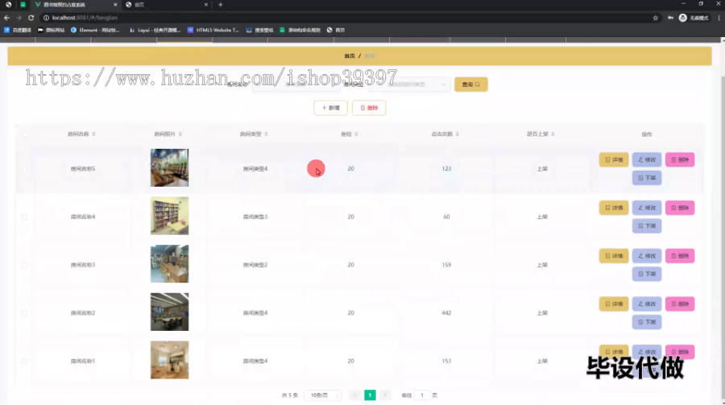
Task: Tick the checkbox for row 房间名称5
Action: tap(24, 169)
